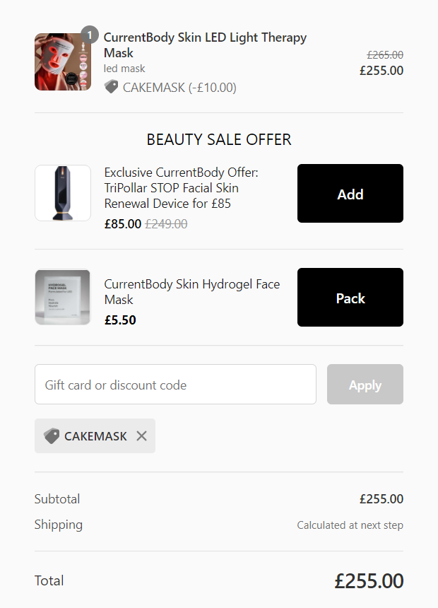Open the Hydrogel Face Mask thumbnail
The image size is (438, 608).
63,297
